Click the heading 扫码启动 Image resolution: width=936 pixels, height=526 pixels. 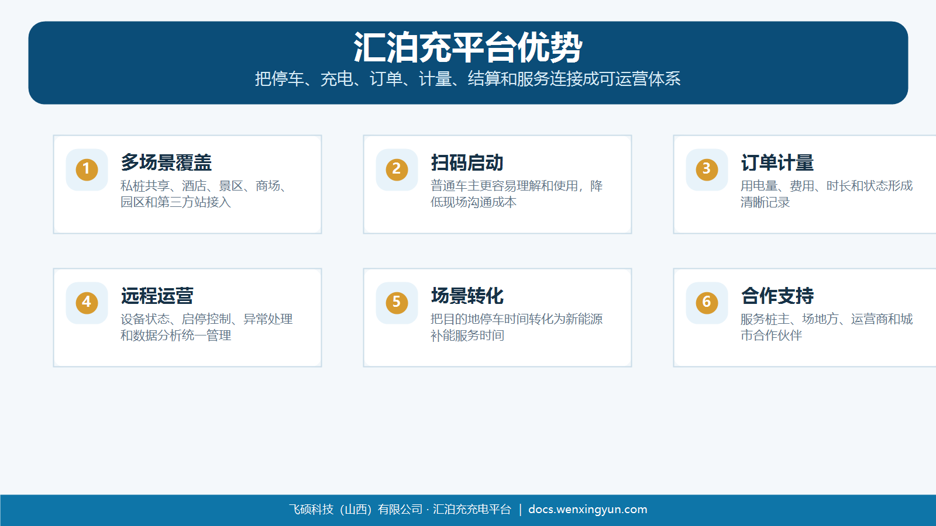point(467,162)
